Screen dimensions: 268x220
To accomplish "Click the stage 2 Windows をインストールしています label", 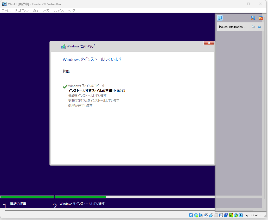I will 82,204.
